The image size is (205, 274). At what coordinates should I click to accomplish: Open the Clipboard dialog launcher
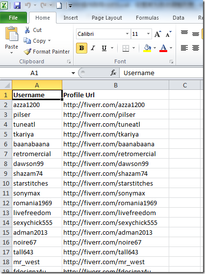tap(69, 62)
